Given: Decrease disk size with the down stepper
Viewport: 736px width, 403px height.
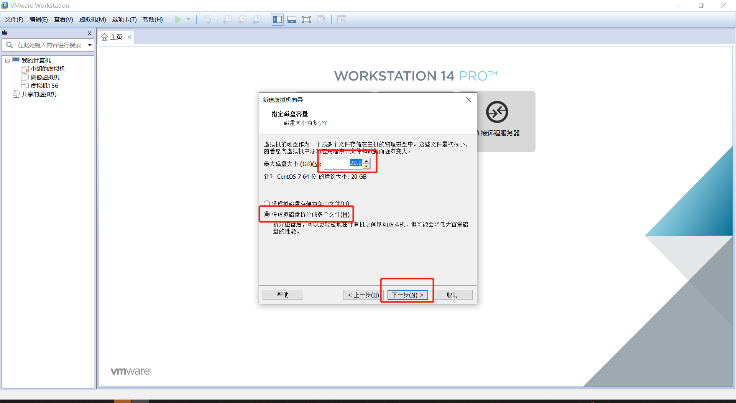Looking at the screenshot, I should point(366,166).
